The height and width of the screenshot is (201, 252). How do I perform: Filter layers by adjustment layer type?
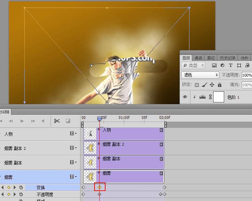[x=222, y=65]
